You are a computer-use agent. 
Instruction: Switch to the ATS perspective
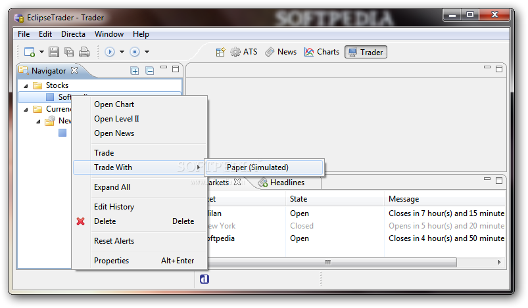coord(244,52)
